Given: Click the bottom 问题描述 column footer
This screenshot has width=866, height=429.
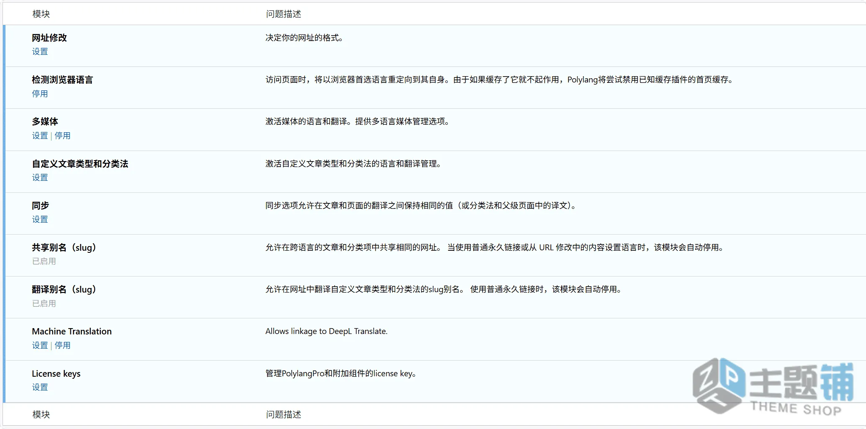Looking at the screenshot, I should (283, 414).
